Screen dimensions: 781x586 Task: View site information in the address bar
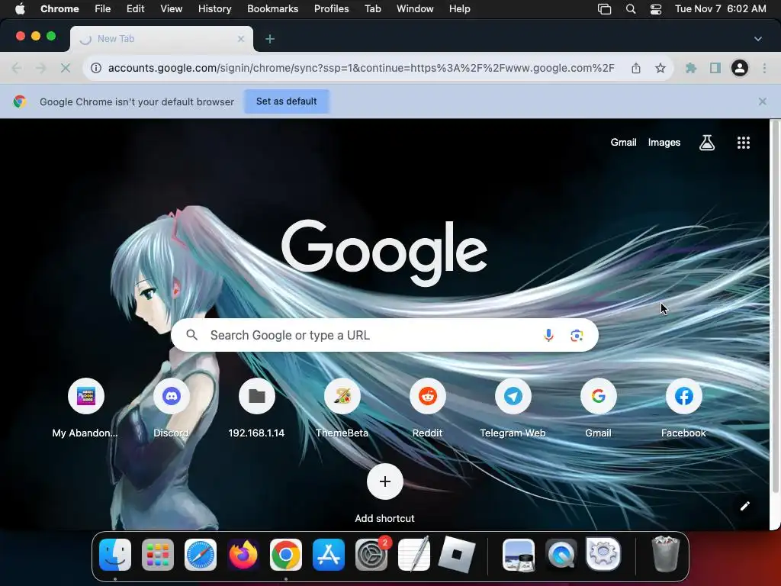point(96,68)
